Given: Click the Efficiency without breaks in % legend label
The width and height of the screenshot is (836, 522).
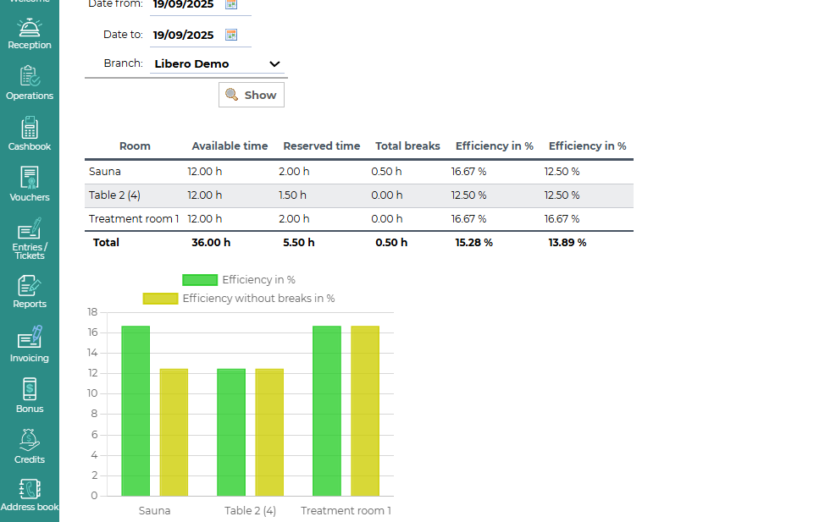Looking at the screenshot, I should coord(258,299).
